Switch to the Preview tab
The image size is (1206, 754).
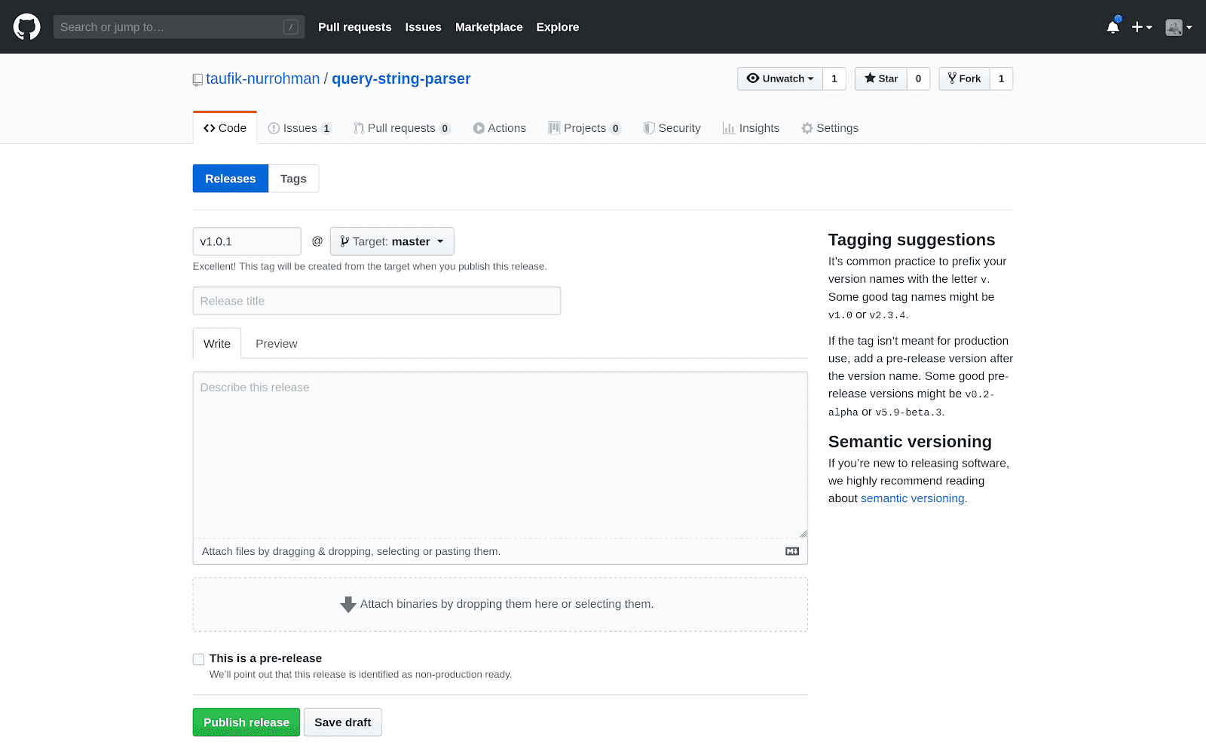(277, 344)
